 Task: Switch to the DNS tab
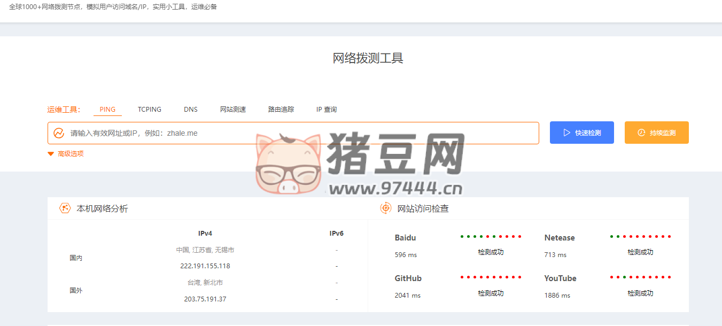tap(190, 109)
